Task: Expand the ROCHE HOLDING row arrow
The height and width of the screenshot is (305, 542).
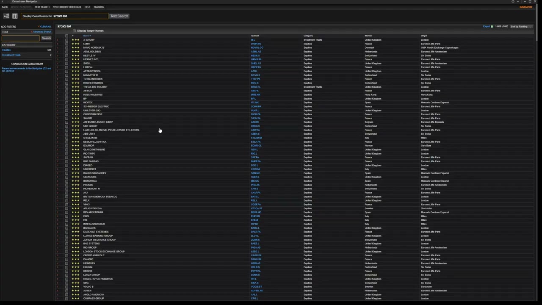Action: click(x=58, y=83)
